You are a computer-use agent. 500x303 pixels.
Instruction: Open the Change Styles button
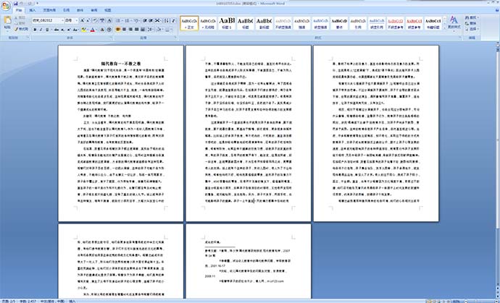[x=454, y=22]
